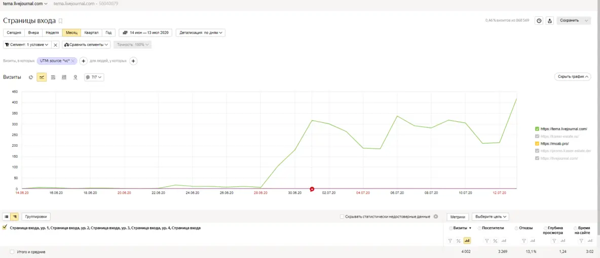The width and height of the screenshot is (600, 258).
Task: Enable hiding statistically unreliable data
Action: click(x=342, y=217)
